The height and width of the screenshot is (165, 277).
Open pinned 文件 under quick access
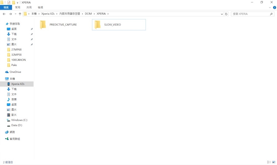click(14, 39)
